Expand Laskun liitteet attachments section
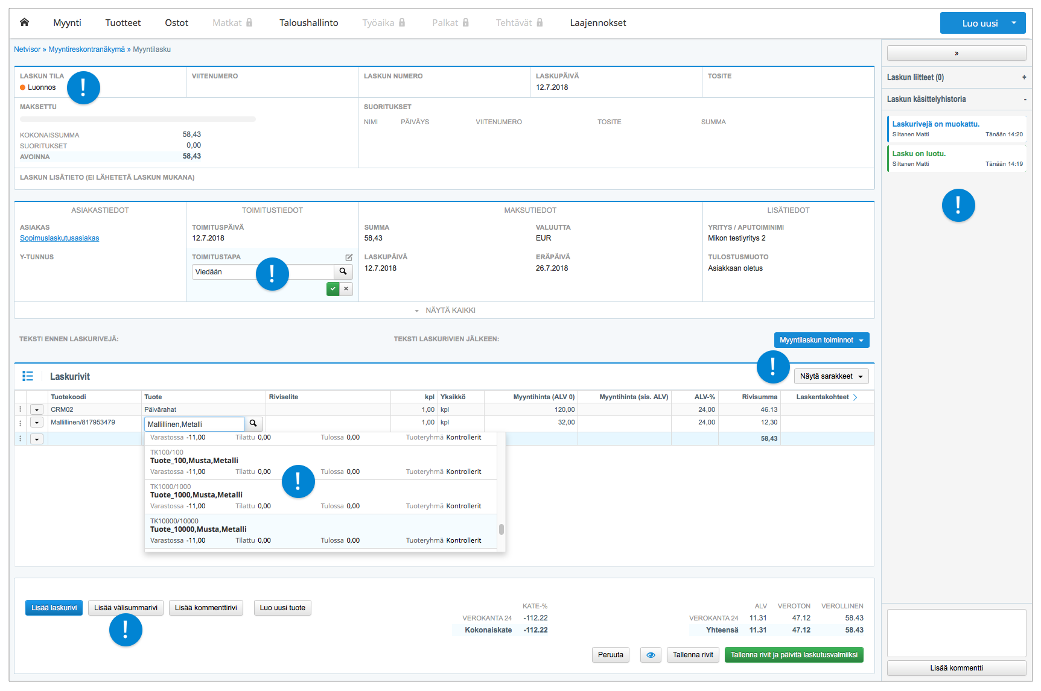 pos(1024,77)
